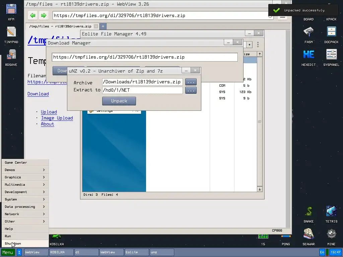Open the 15 puzzle game icon

pos(263,240)
